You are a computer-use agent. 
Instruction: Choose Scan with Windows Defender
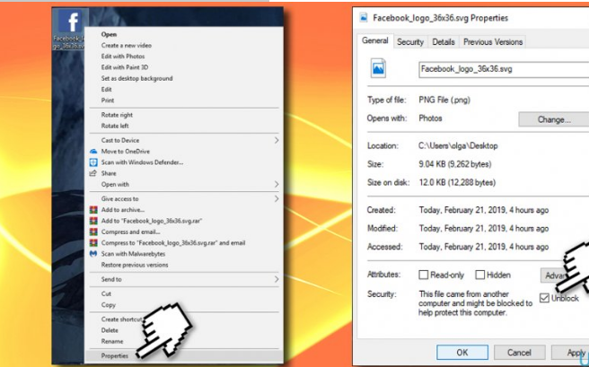[142, 162]
